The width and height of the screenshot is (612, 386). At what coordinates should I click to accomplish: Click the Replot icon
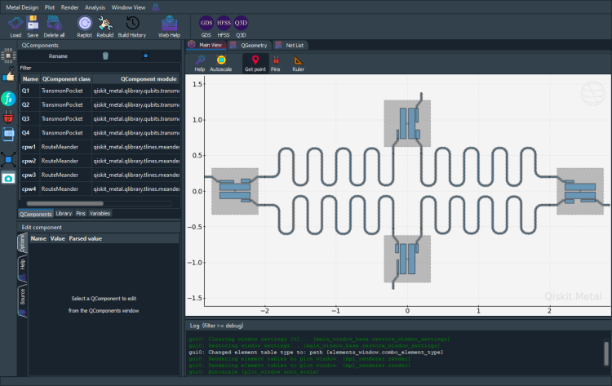pyautogui.click(x=84, y=27)
